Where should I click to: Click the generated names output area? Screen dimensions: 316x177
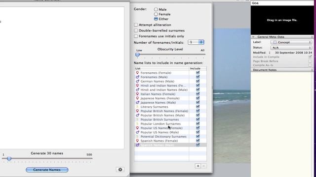click(62, 78)
